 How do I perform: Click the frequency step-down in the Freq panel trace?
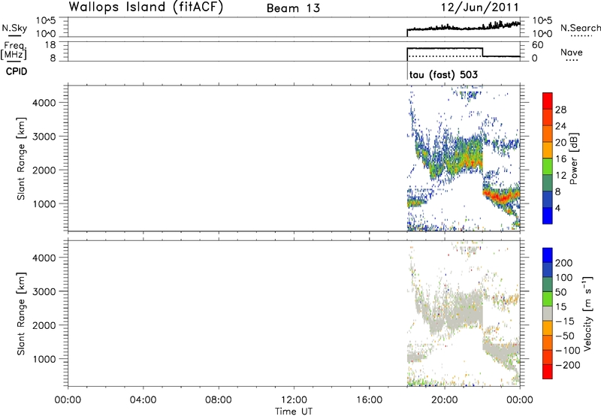482,52
